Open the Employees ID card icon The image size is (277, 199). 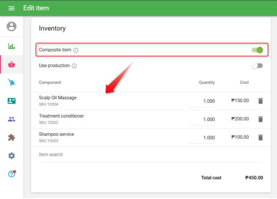pyautogui.click(x=11, y=101)
